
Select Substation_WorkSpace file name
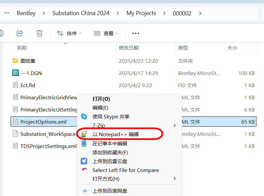pos(48,134)
